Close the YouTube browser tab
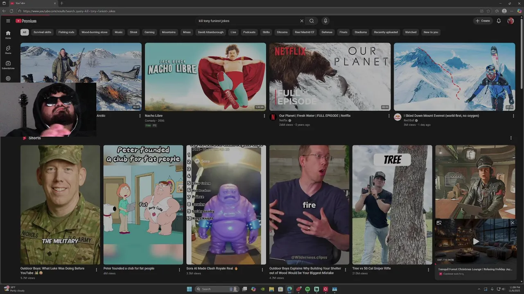Viewport: 524px width, 294px height. [56, 3]
